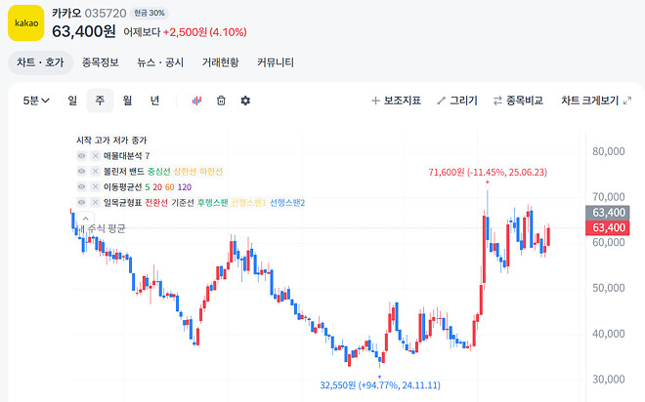The width and height of the screenshot is (645, 402).
Task: Open the 거래현황 tab
Action: [221, 62]
